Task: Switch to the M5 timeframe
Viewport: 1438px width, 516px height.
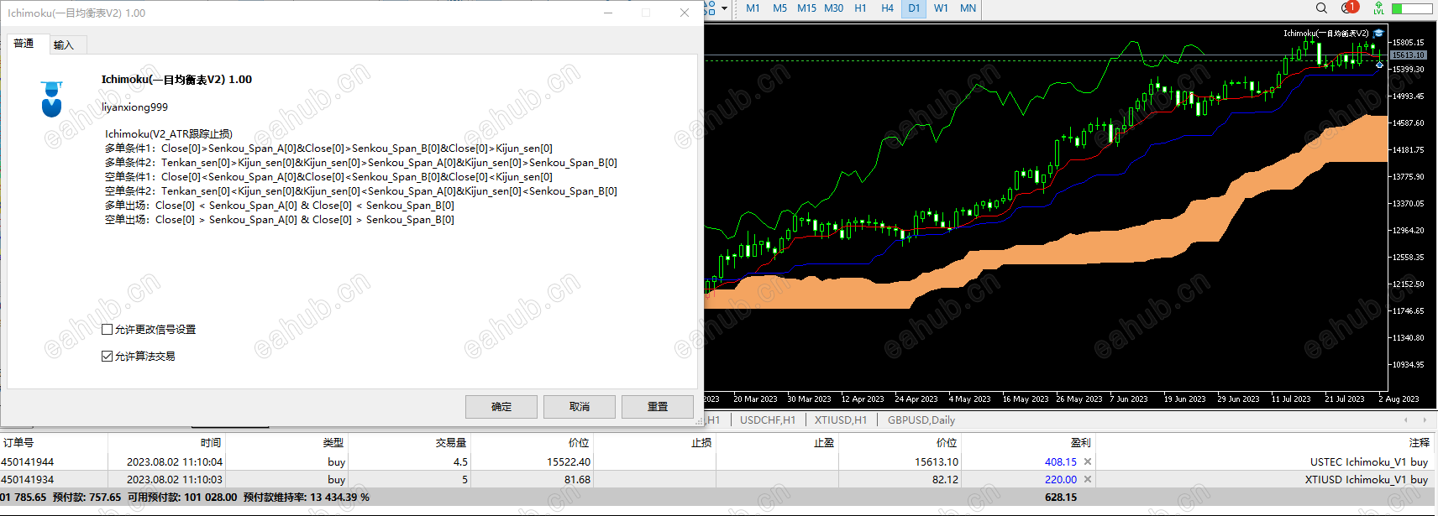Action: point(779,8)
